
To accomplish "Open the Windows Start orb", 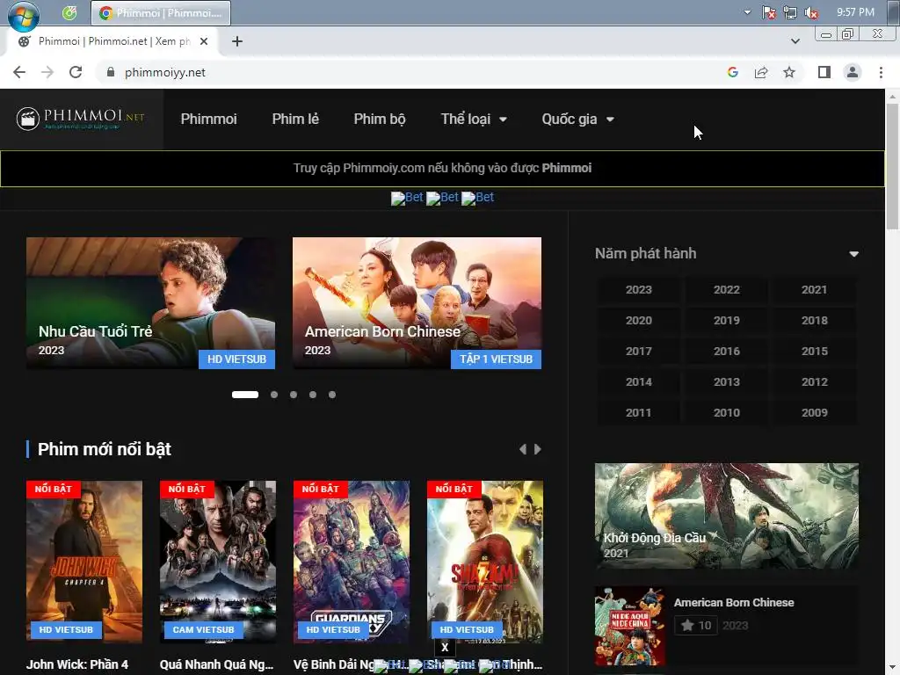I will click(24, 16).
